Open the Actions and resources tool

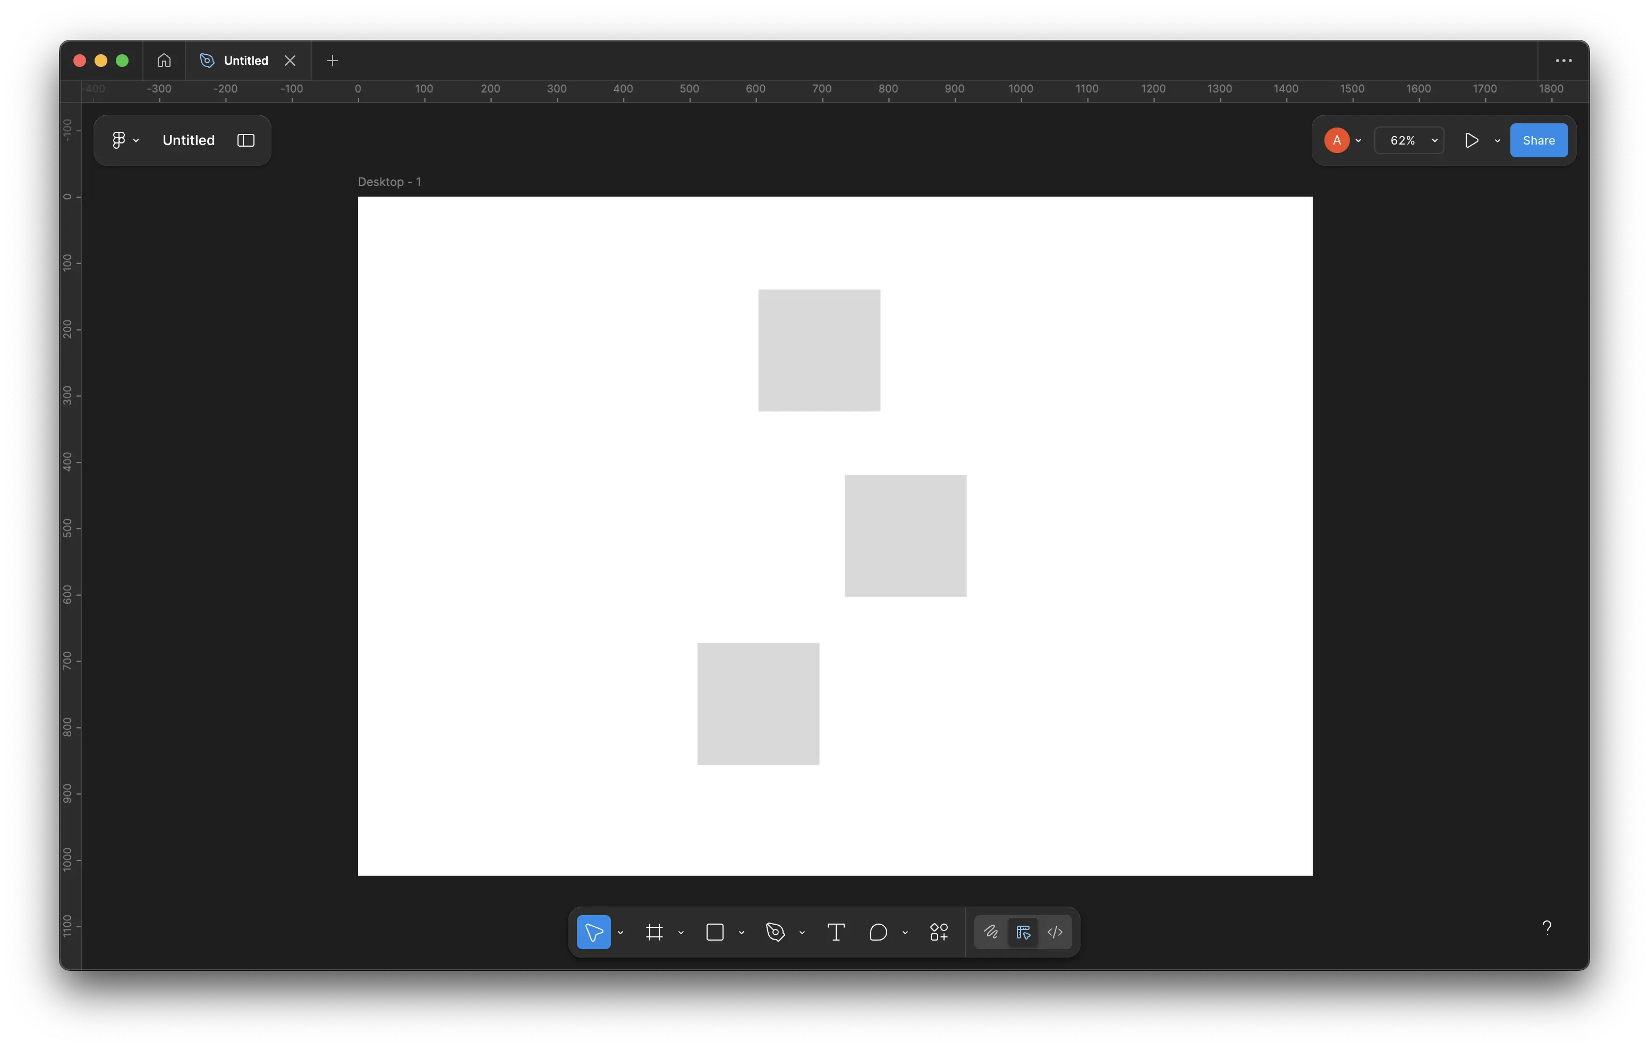pos(938,932)
